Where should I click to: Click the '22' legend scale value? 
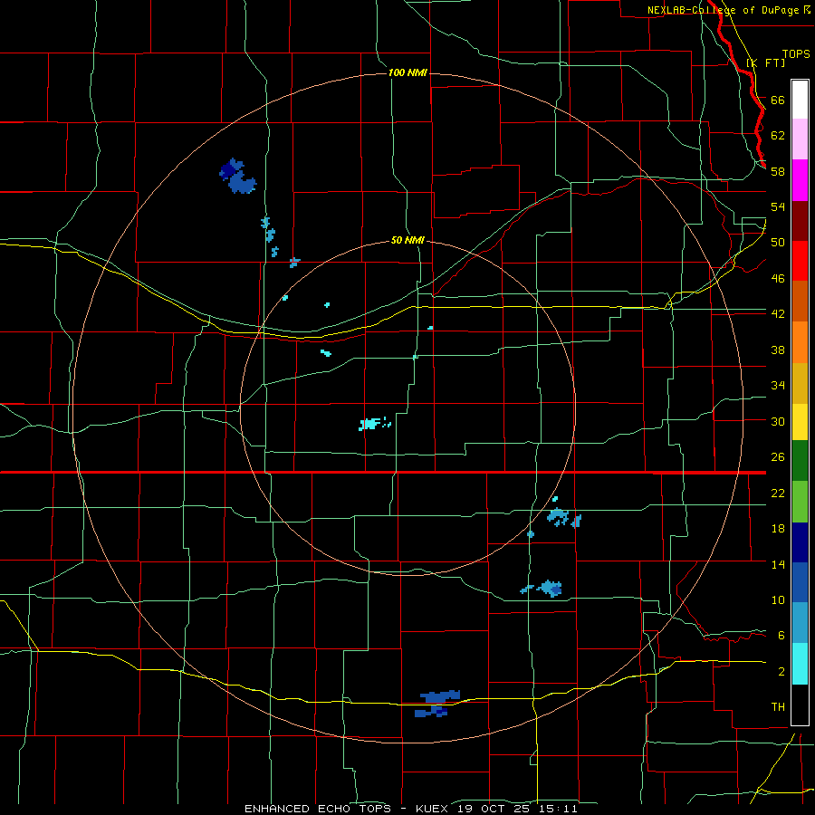point(778,494)
